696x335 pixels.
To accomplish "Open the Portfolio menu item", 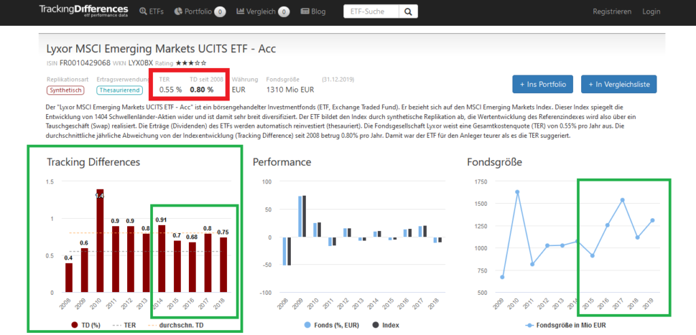I will (200, 12).
